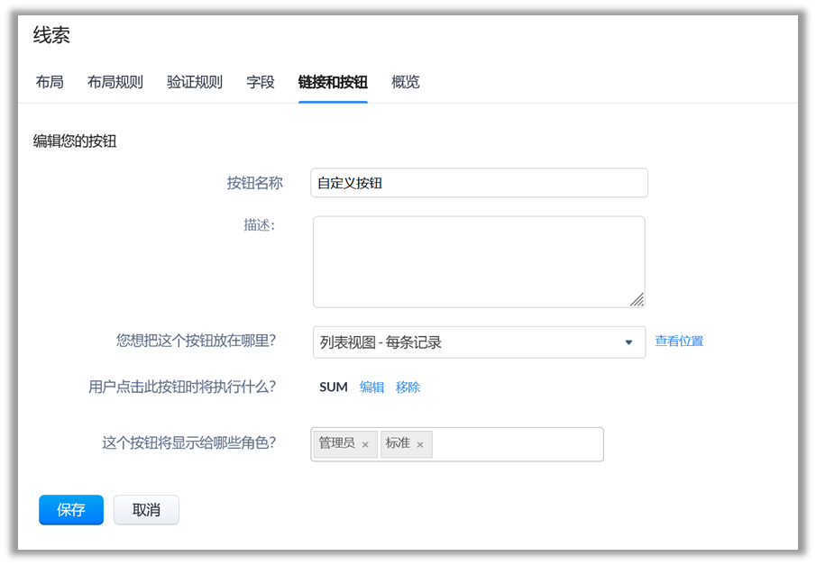Click the 线索 module title
Image resolution: width=816 pixels, height=565 pixels.
coord(51,35)
